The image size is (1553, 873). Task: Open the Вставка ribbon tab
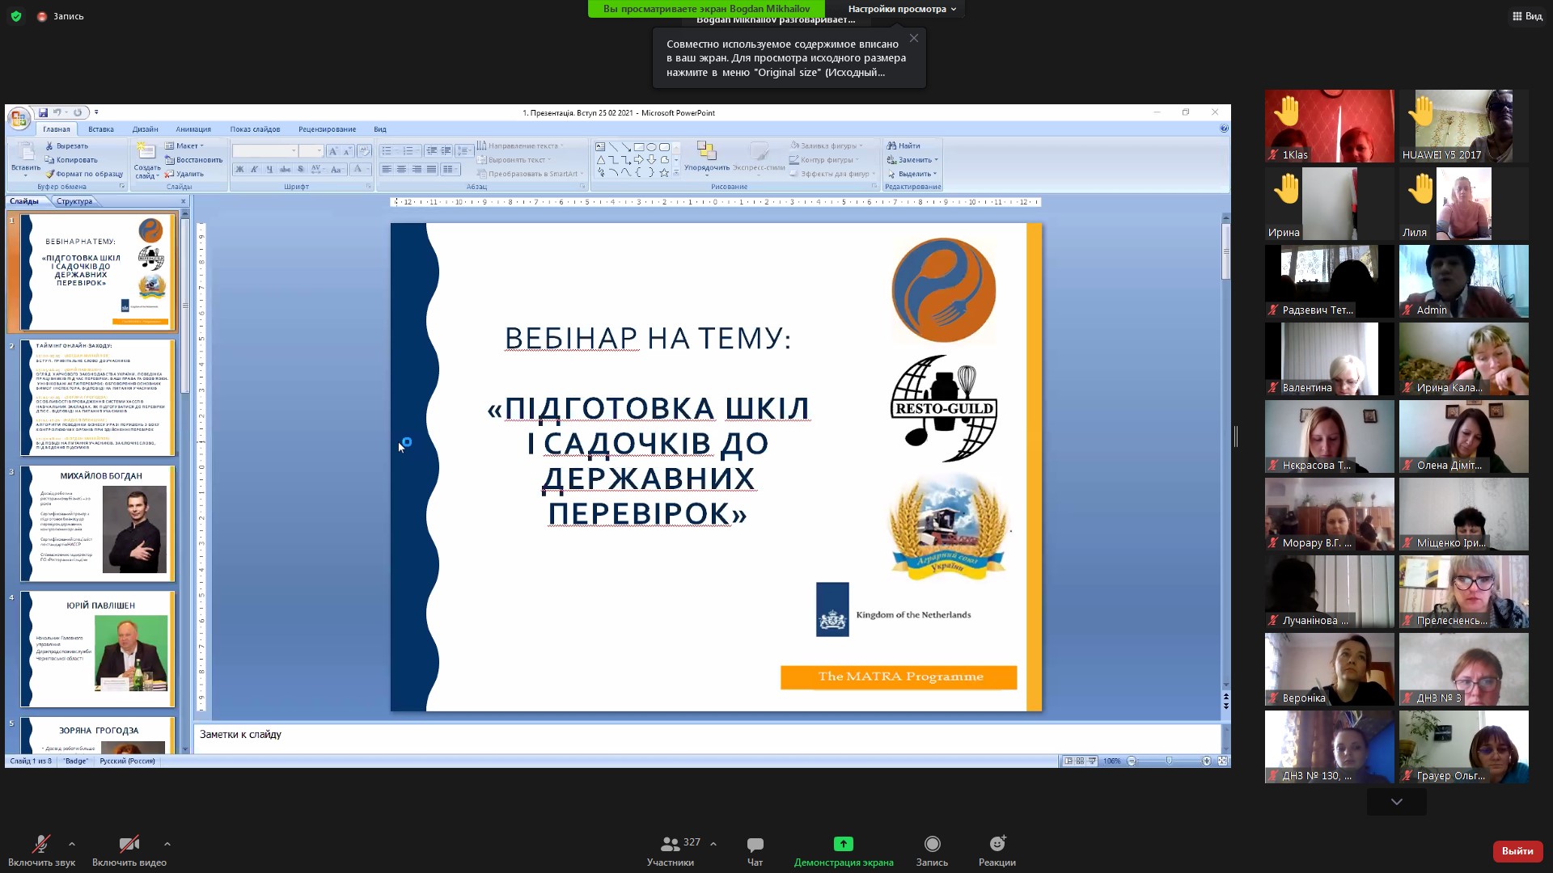(101, 129)
